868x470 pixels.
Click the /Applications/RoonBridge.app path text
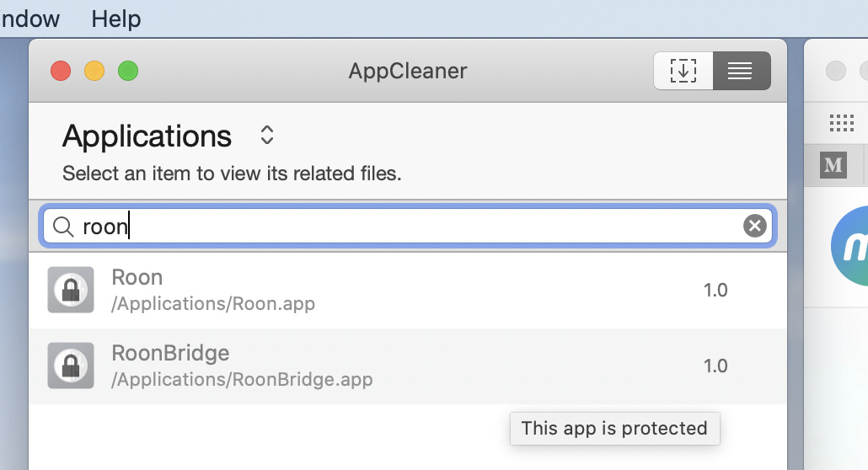coord(242,380)
